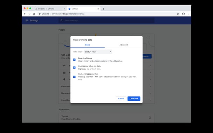The image size is (213, 133).
Task: Click the site info icon beside Chrome
Action: [x=40, y=14]
